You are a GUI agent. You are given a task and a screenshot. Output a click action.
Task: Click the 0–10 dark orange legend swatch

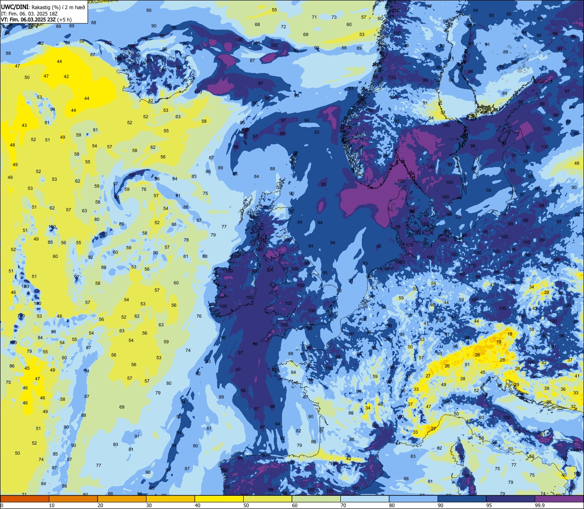click(x=25, y=499)
